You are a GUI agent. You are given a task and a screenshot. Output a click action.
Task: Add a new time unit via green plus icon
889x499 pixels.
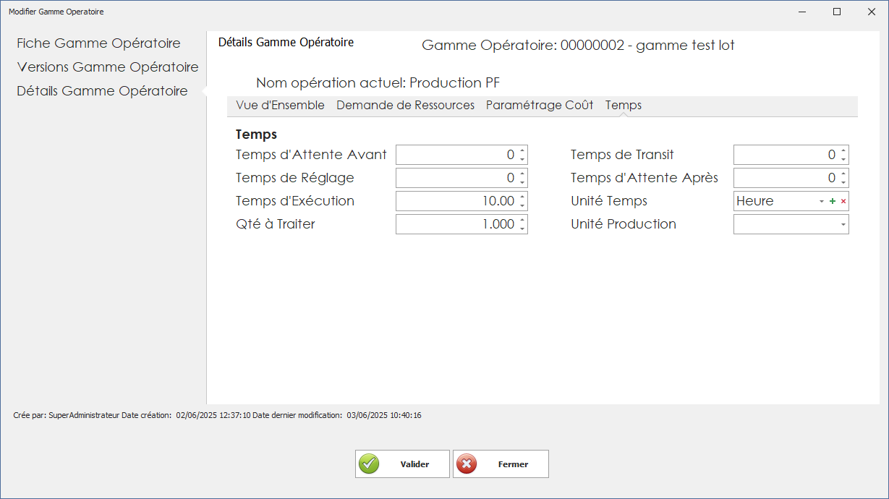(833, 200)
